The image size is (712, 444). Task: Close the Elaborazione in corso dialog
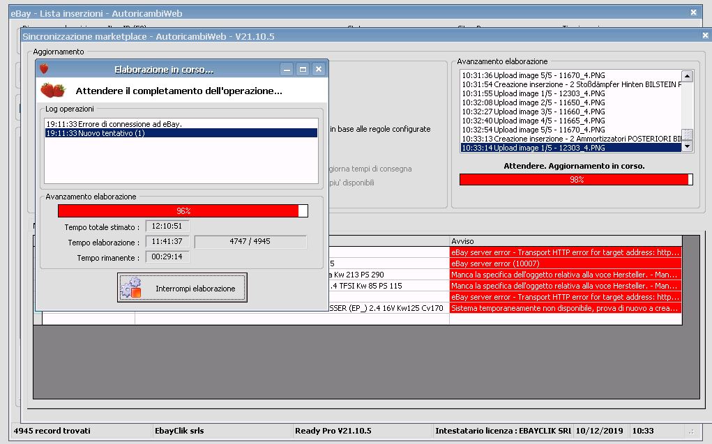(x=319, y=69)
